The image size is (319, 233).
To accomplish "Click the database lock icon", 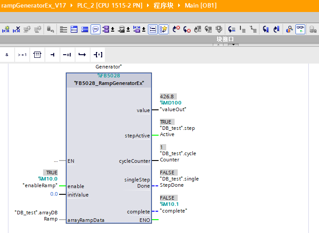I will tap(313, 29).
